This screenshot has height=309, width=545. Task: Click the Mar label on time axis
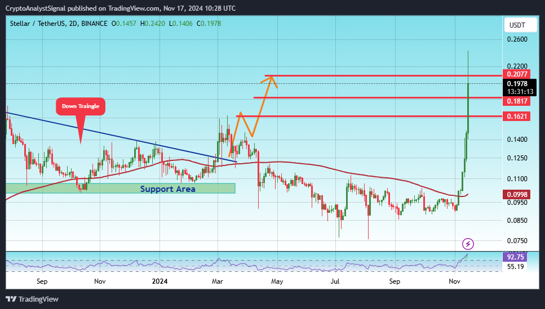217,281
